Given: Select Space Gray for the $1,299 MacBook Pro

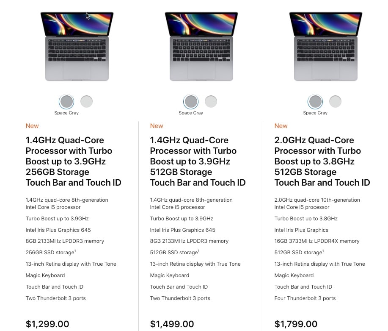Looking at the screenshot, I should [x=66, y=102].
